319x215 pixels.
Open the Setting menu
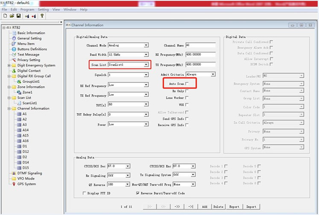click(43, 9)
